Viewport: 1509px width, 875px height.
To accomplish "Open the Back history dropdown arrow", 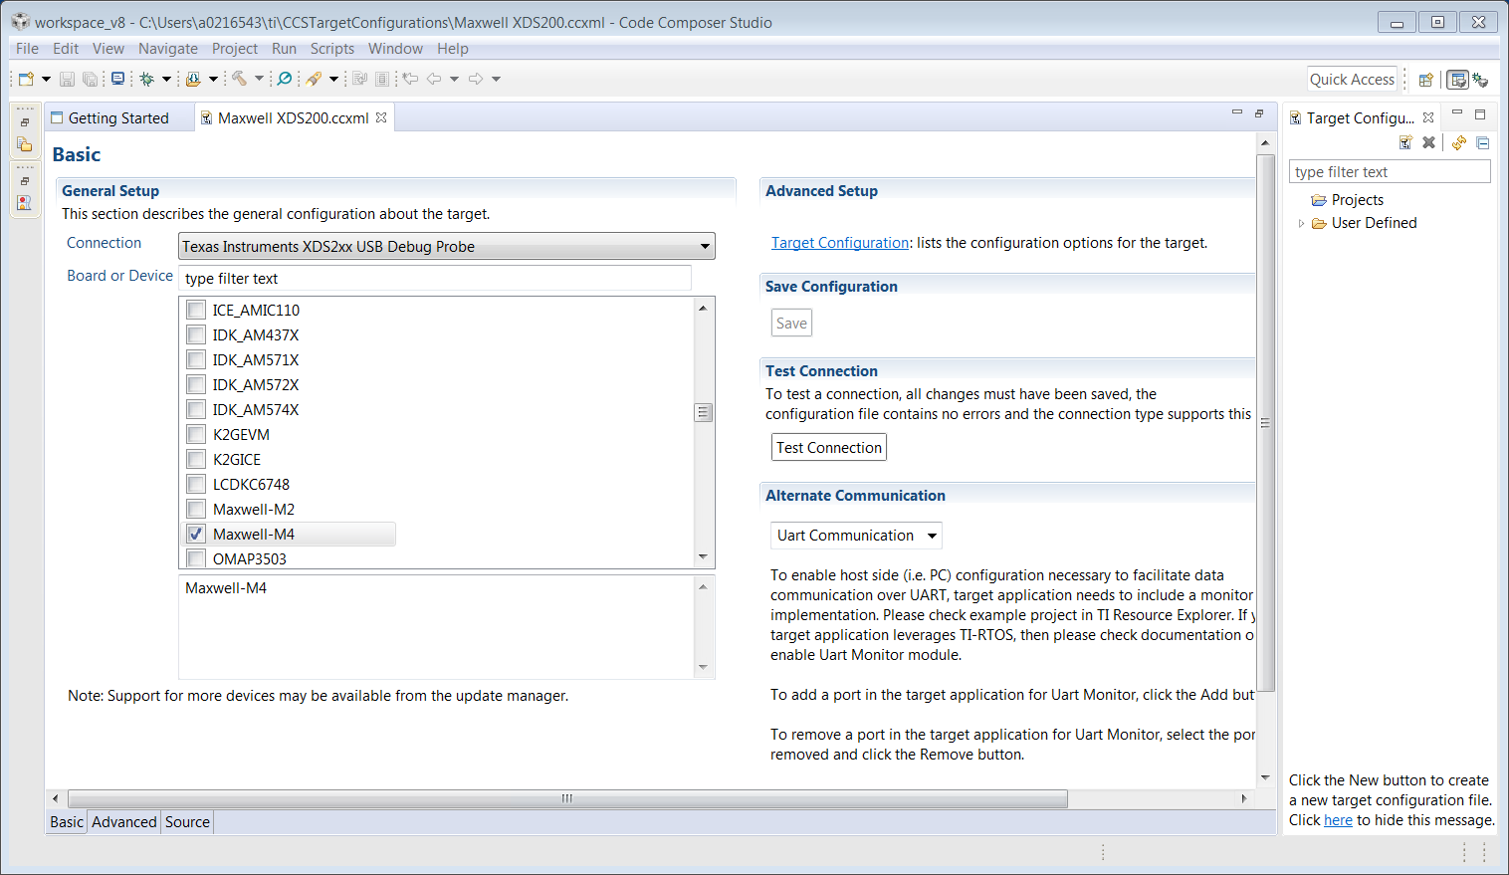I will [x=454, y=79].
